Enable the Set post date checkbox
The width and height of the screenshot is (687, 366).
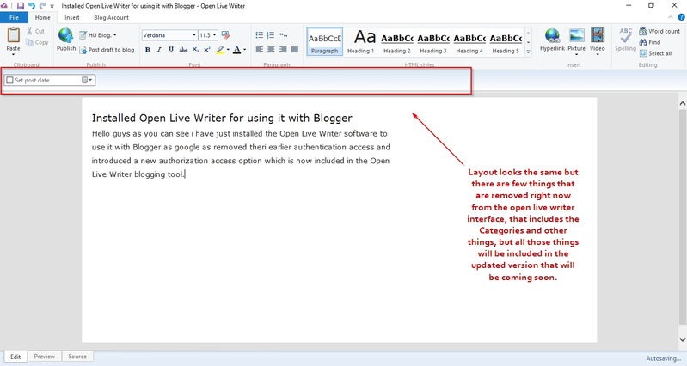(x=9, y=80)
